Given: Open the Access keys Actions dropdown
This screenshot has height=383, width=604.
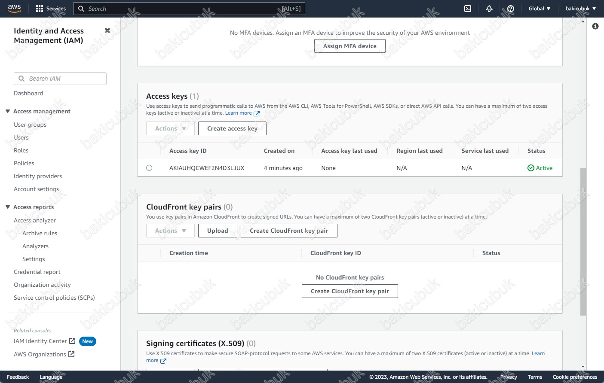Looking at the screenshot, I should pos(170,128).
